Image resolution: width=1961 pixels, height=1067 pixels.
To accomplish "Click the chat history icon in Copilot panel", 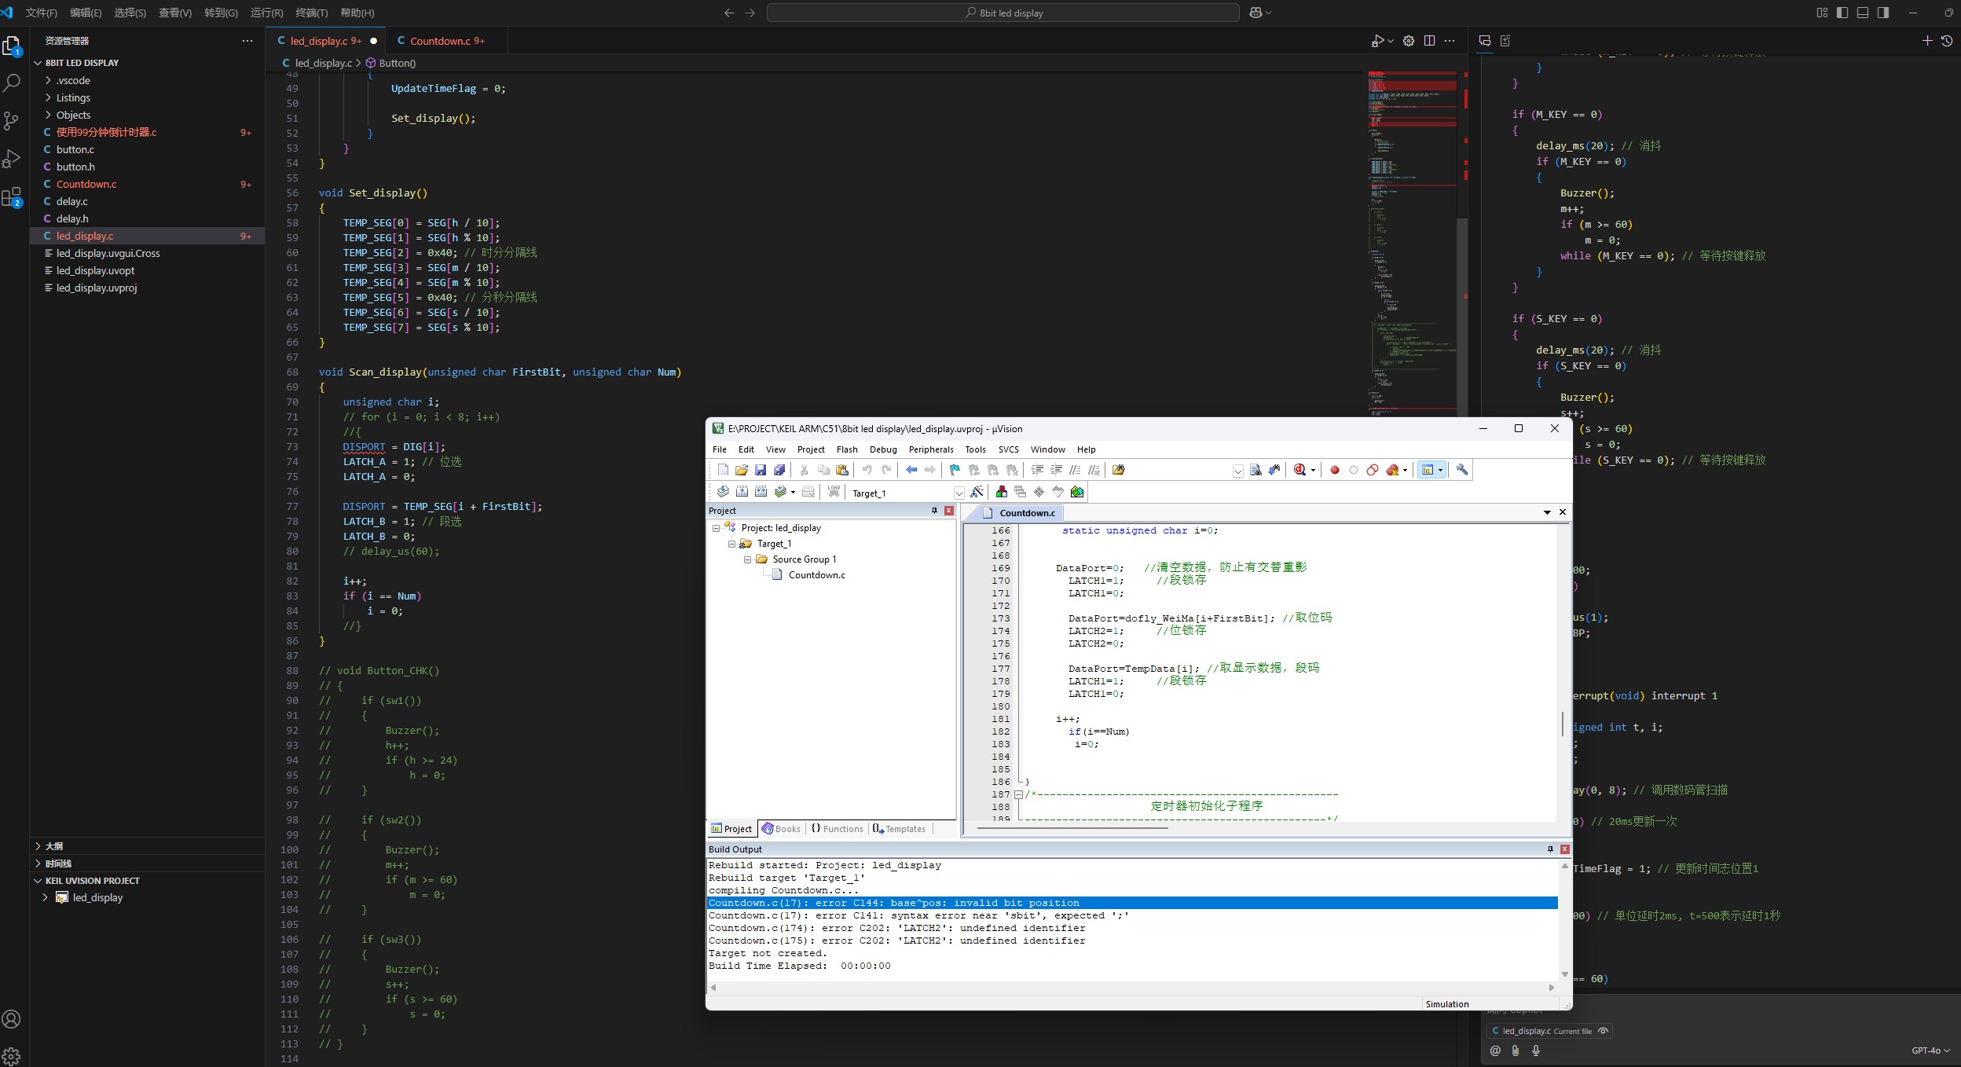I will point(1947,41).
